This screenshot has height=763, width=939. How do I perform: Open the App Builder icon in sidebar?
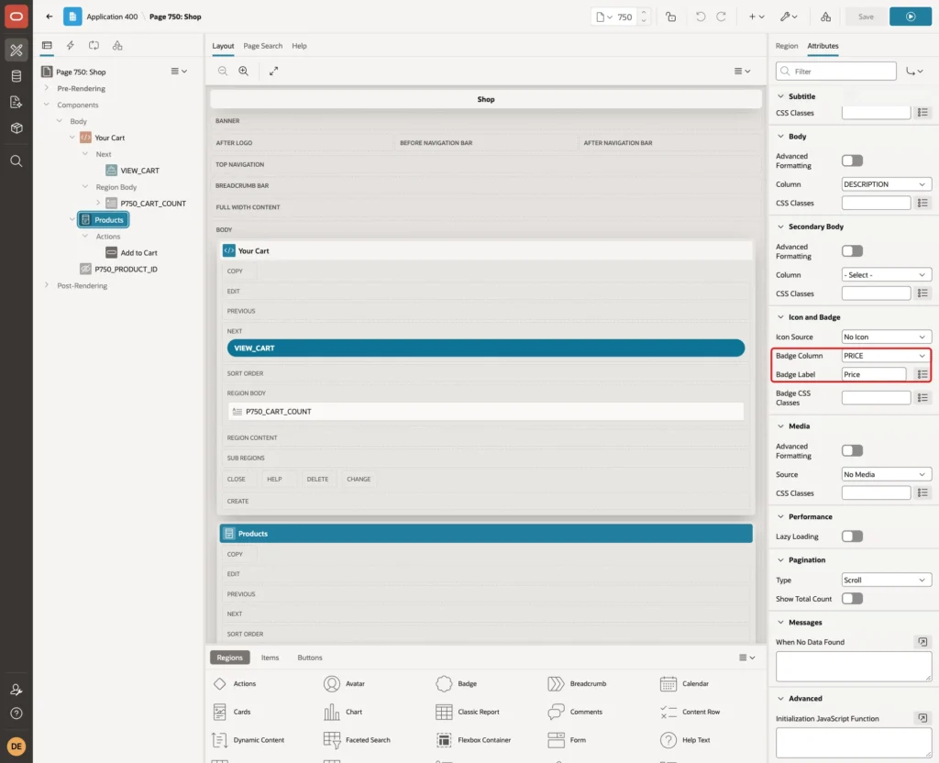click(x=17, y=50)
